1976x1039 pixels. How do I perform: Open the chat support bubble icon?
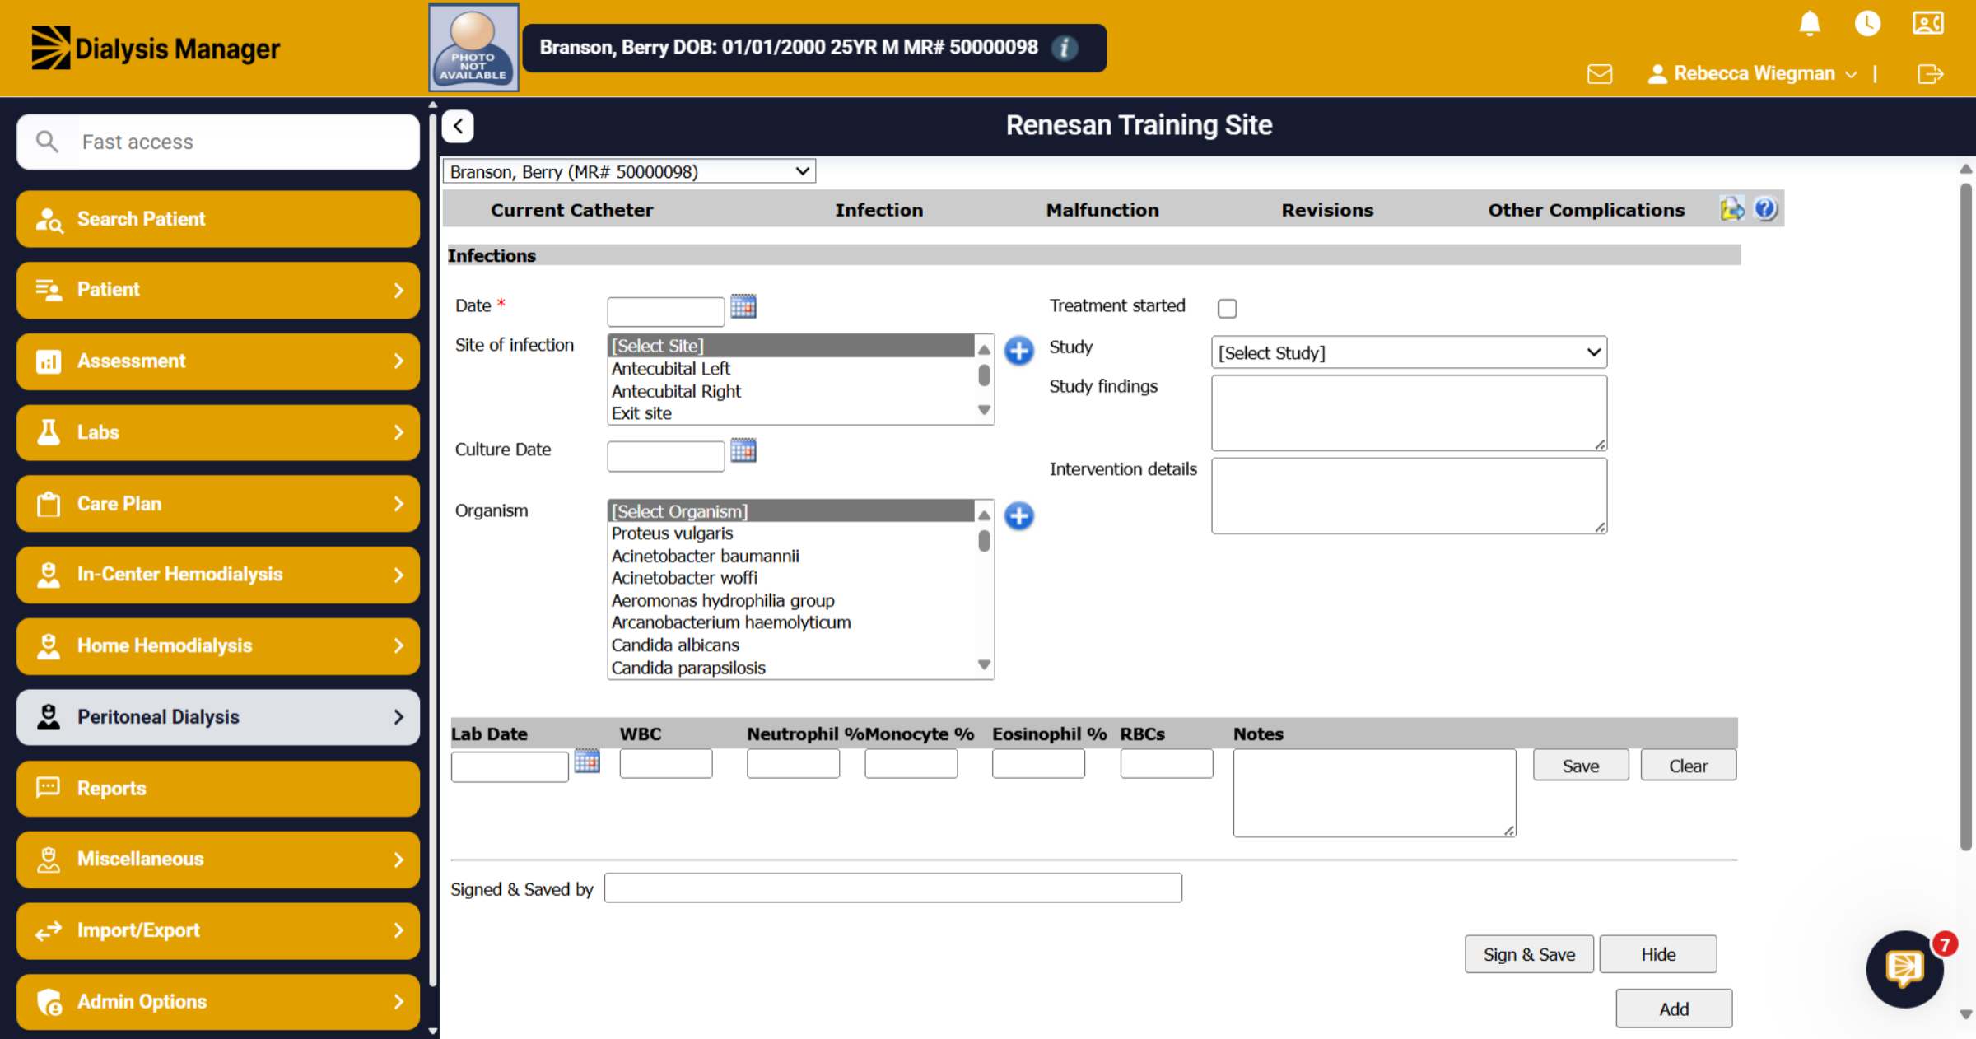(x=1904, y=969)
